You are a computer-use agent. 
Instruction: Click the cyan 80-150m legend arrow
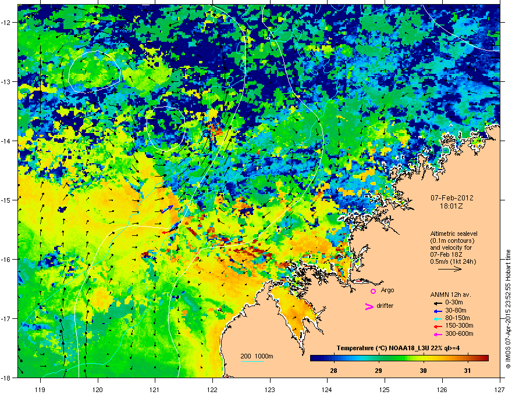[x=438, y=319]
